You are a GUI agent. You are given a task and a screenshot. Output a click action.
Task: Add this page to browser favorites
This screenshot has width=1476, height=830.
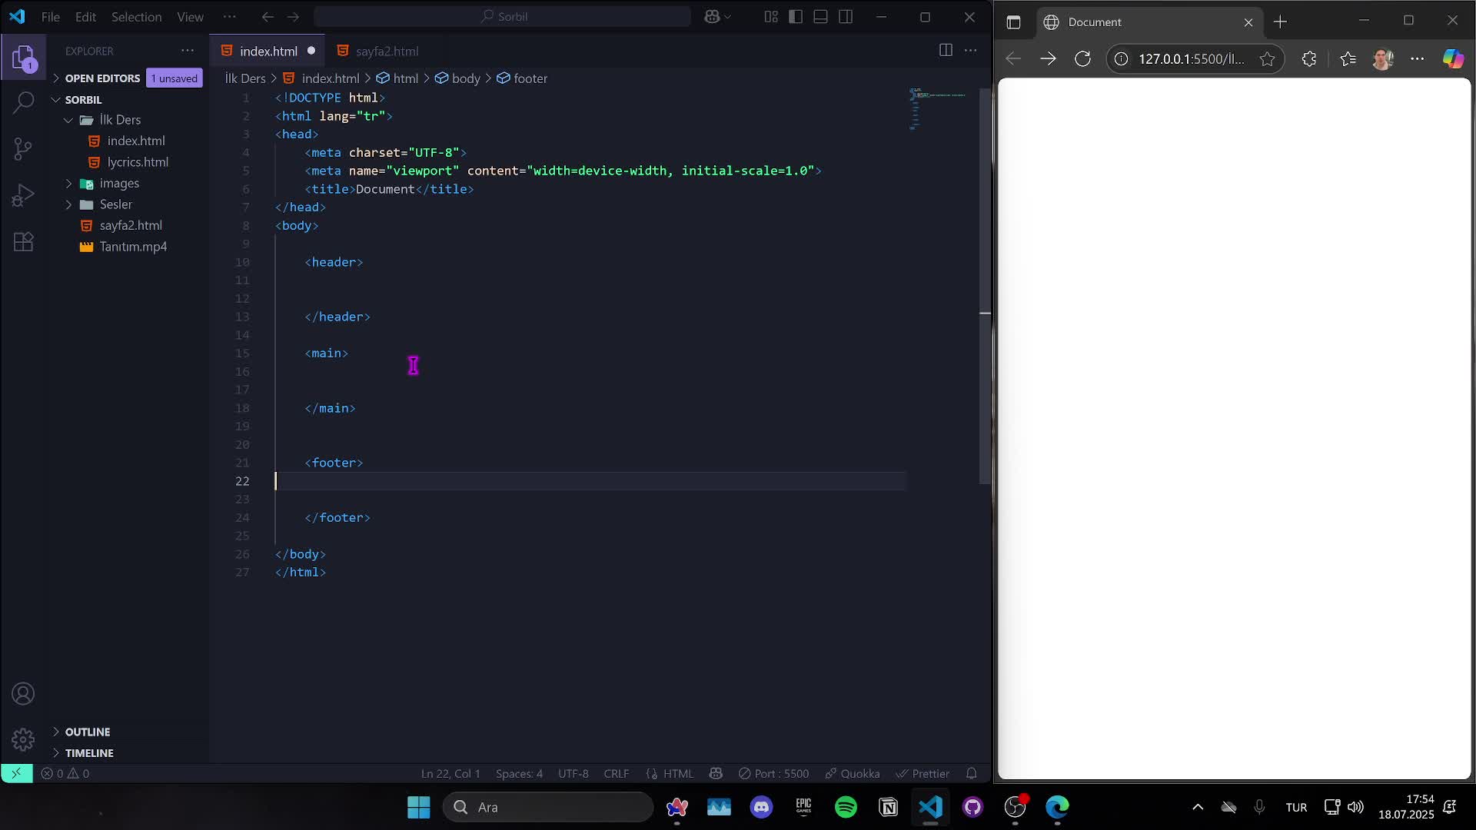(x=1267, y=58)
